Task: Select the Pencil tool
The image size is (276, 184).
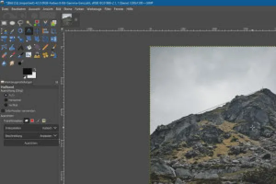Action: pos(45,47)
